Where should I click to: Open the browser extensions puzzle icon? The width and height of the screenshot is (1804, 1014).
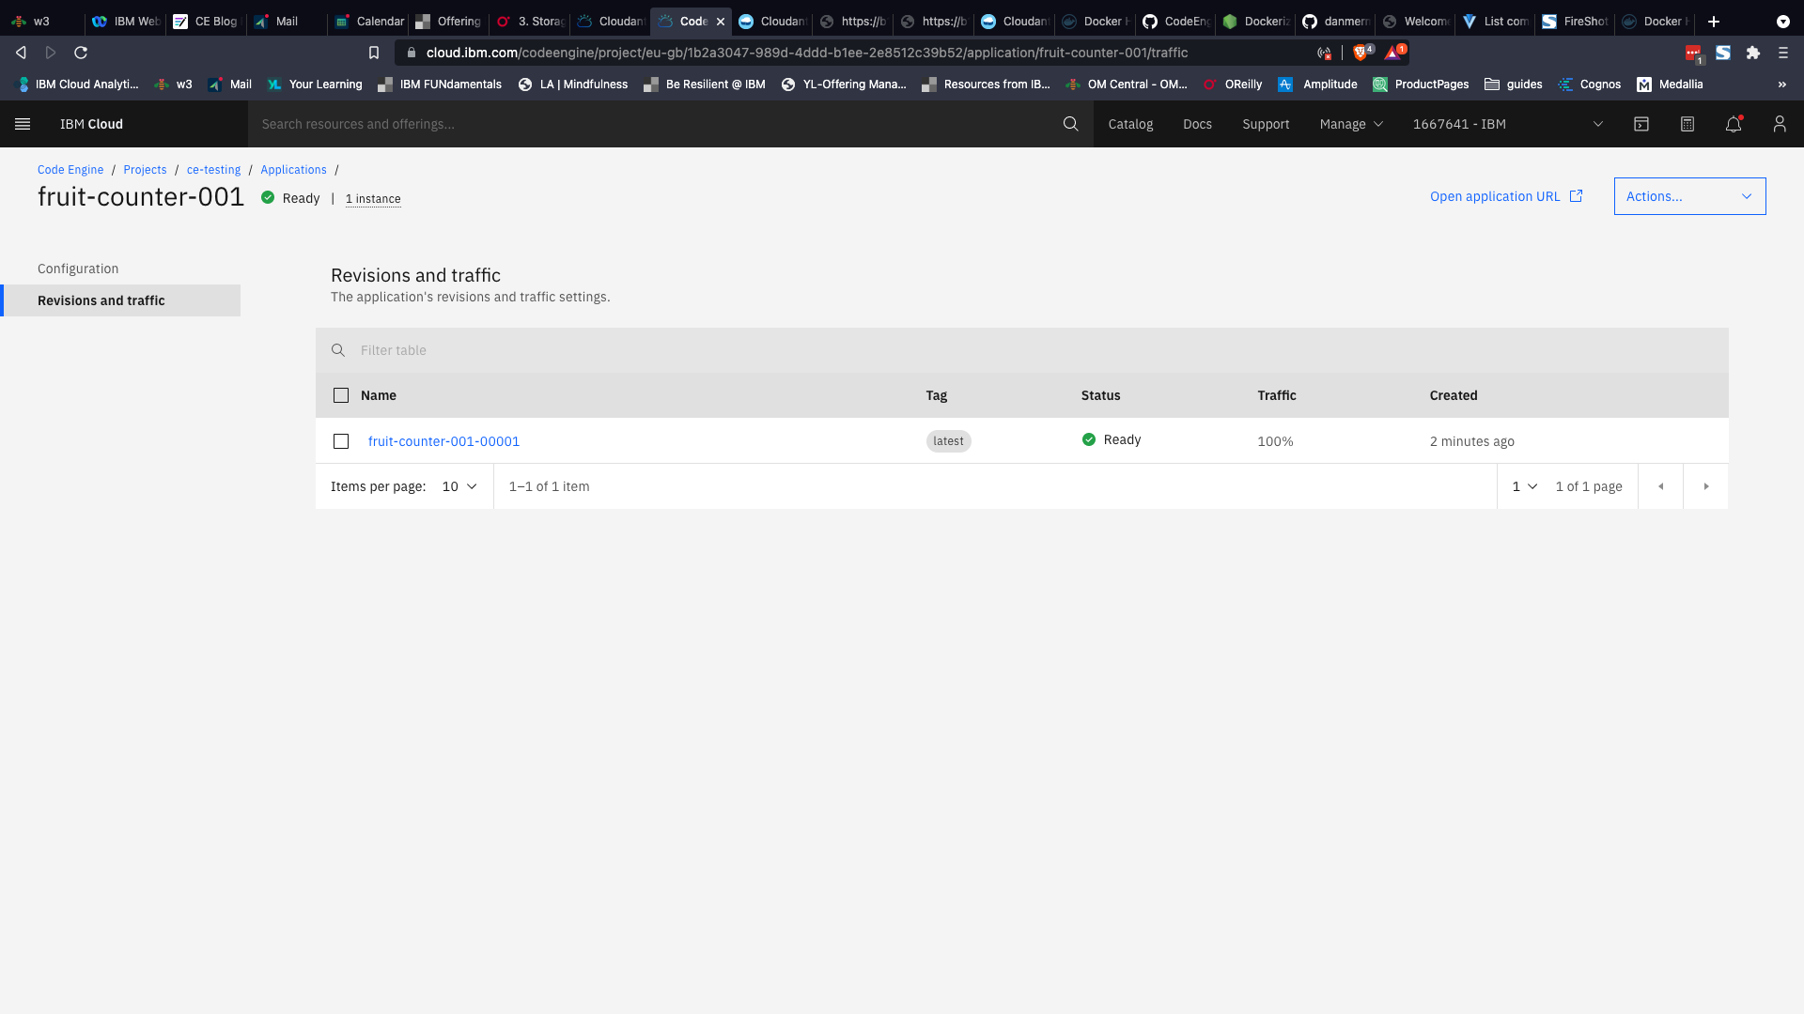pyautogui.click(x=1753, y=53)
